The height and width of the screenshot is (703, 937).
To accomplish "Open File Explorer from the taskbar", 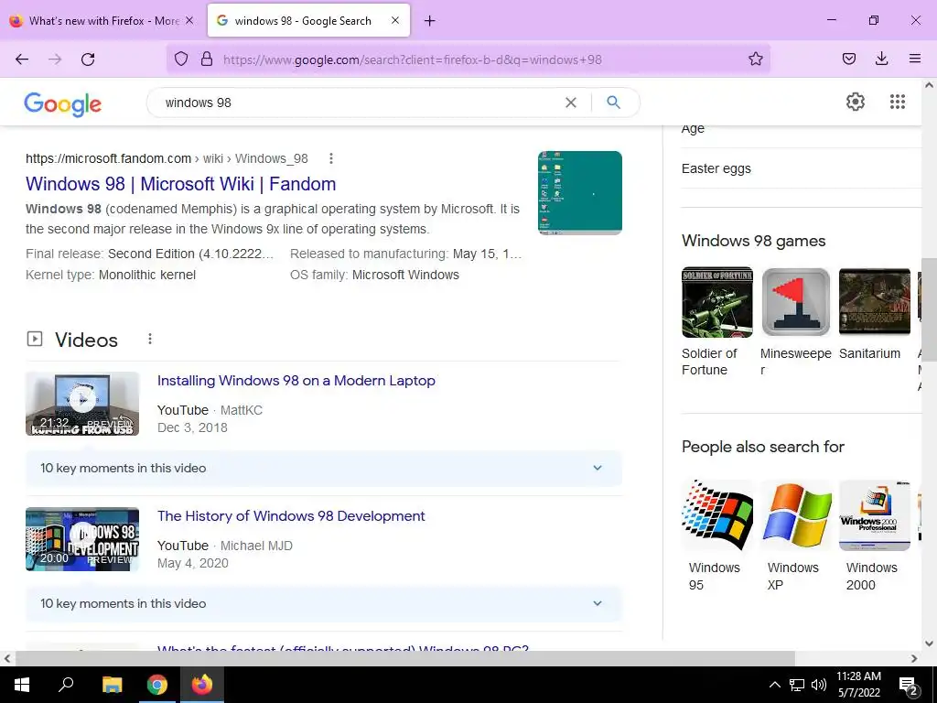I will tap(112, 685).
